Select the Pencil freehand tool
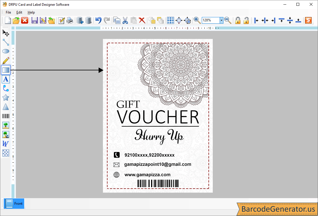The height and width of the screenshot is (216, 318). point(6,61)
